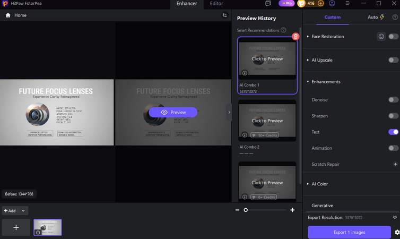Open the hamburger menu icon

pos(347,3)
